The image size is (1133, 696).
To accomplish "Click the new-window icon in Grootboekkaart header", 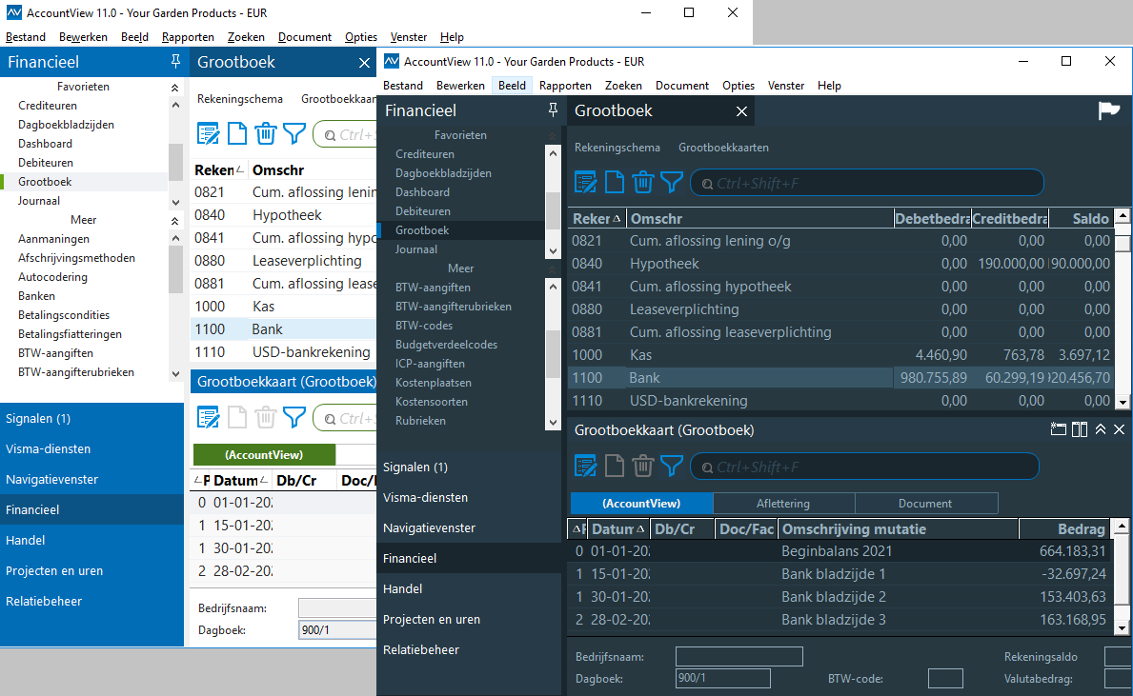I will [x=1058, y=430].
